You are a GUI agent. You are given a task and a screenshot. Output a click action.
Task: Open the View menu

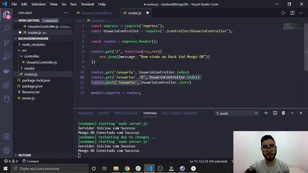click(53, 4)
